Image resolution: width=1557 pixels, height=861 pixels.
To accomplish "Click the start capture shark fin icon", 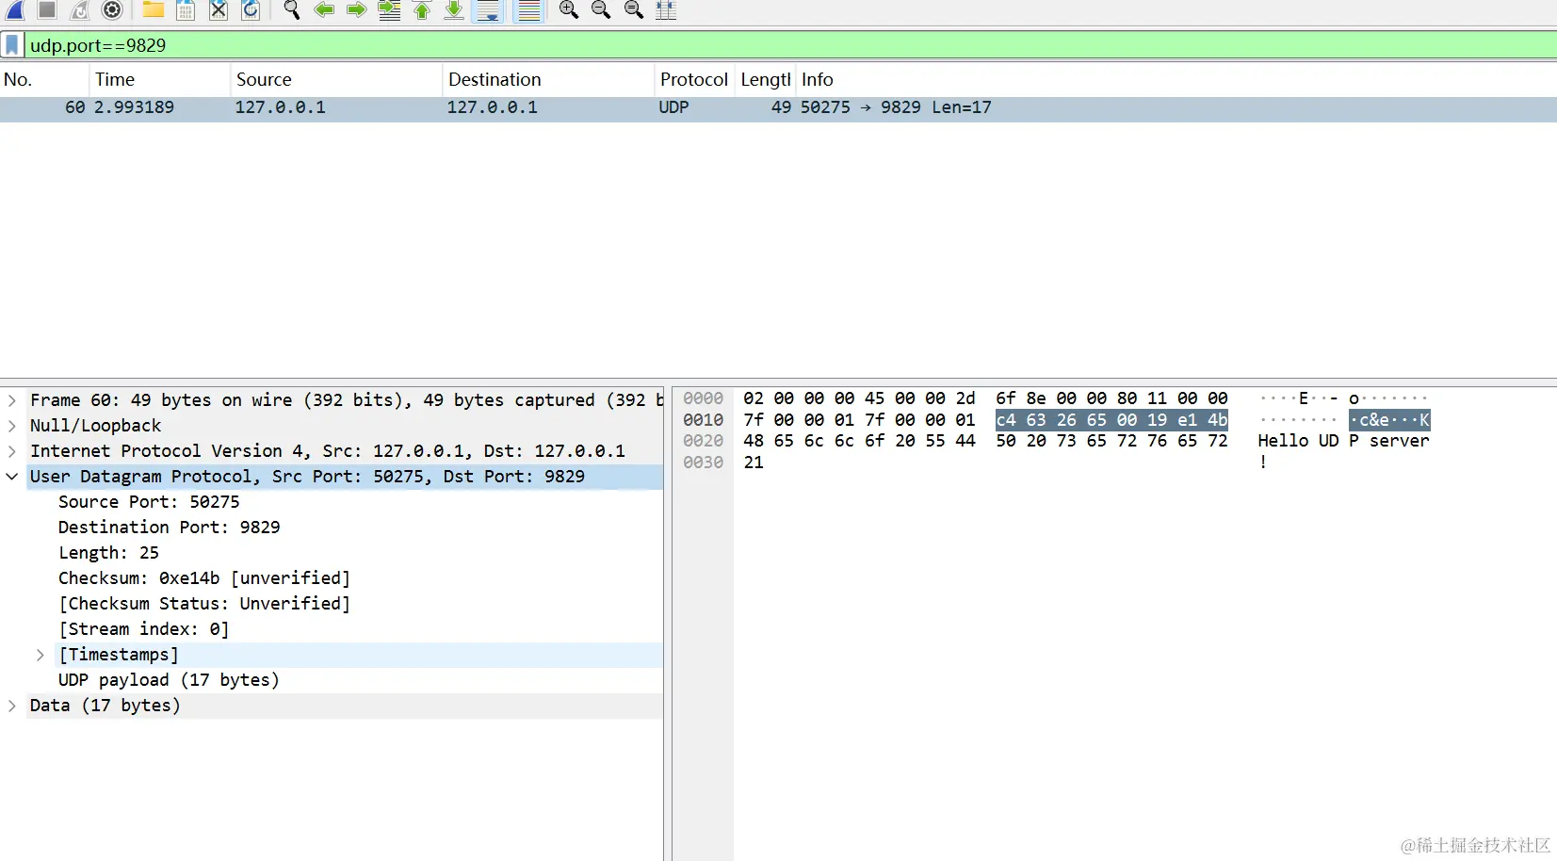I will point(15,9).
